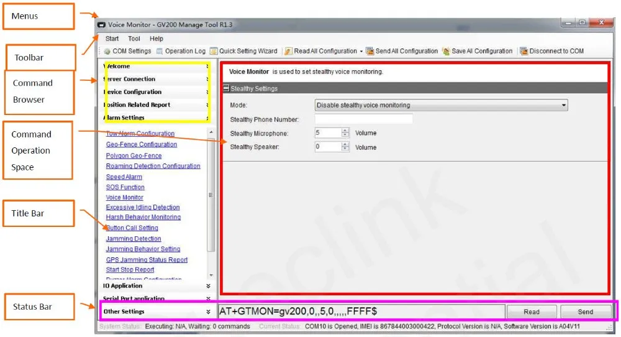Click the Operation Log icon
The image size is (621, 337).
160,51
